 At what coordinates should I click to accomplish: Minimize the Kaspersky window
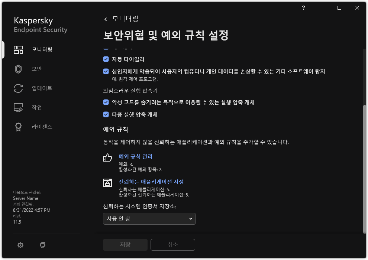tap(322, 8)
